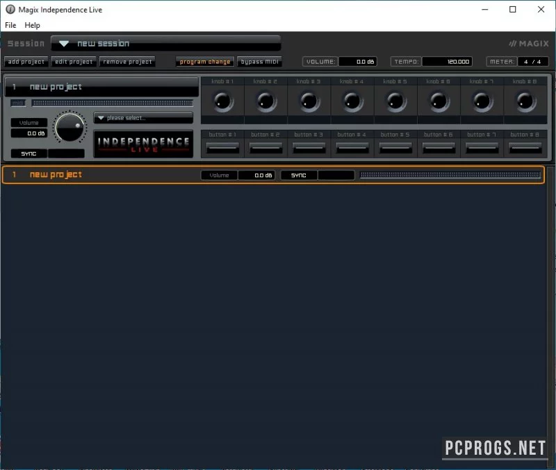Click the empty sync value field in the top project panel

[66, 153]
